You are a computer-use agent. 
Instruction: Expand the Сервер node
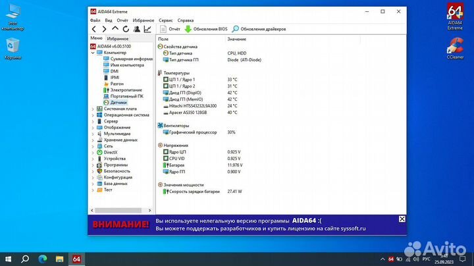click(93, 121)
